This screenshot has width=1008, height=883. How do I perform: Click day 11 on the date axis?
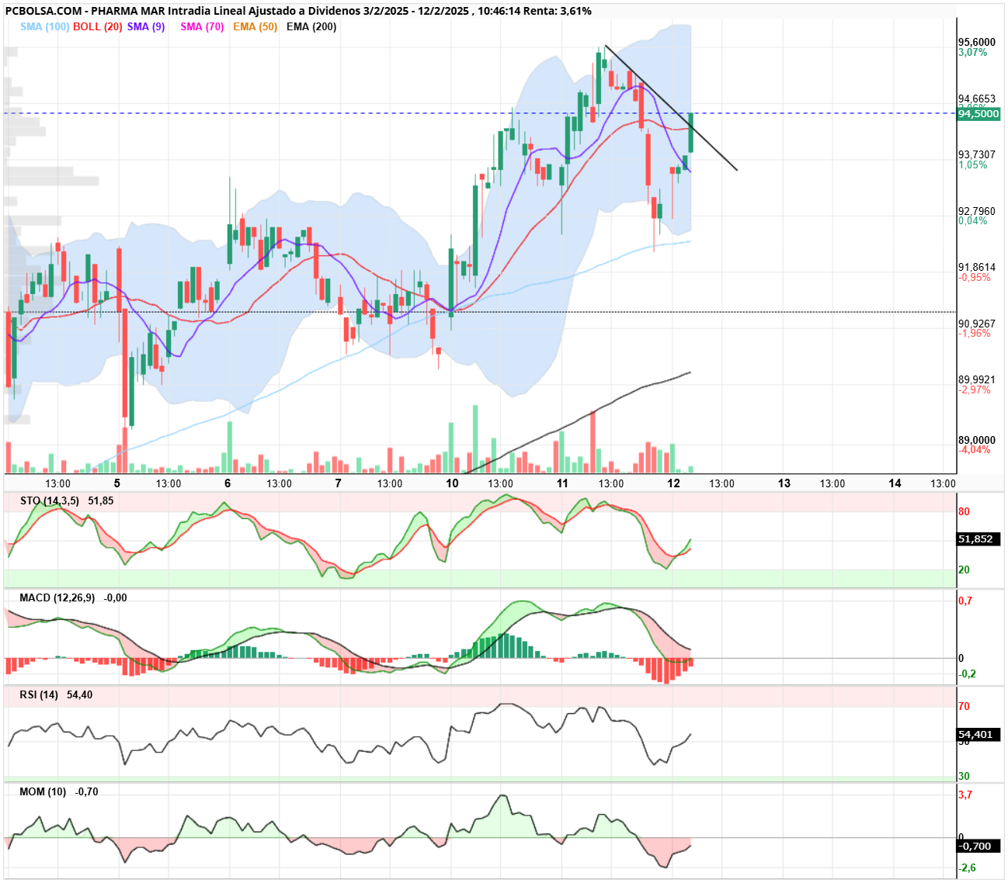[x=562, y=483]
